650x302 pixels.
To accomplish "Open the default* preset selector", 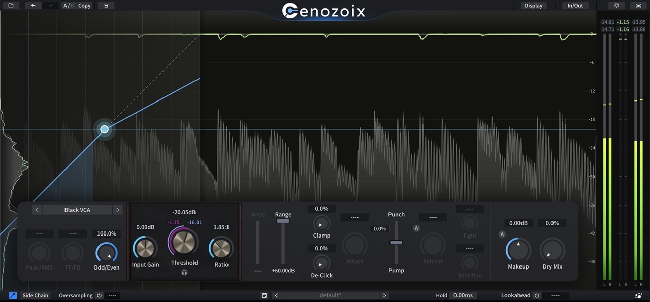I will tap(330, 295).
